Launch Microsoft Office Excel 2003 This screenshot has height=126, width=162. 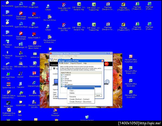pyautogui.click(x=131, y=92)
